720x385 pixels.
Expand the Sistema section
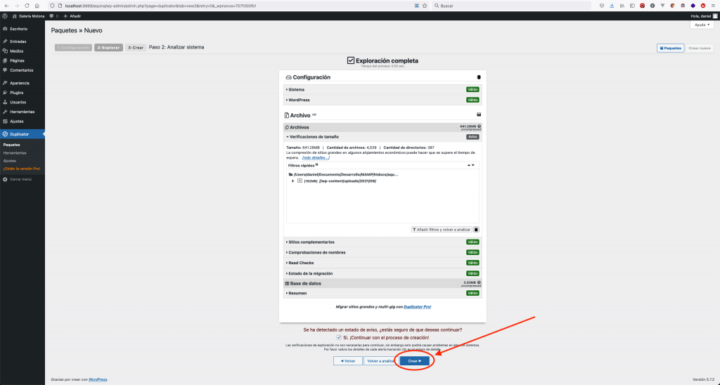[x=382, y=89]
